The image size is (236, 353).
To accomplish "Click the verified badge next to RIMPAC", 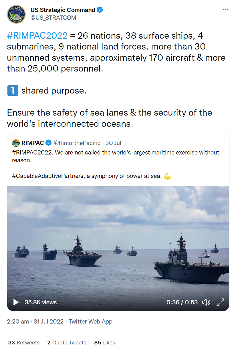I will click(49, 143).
